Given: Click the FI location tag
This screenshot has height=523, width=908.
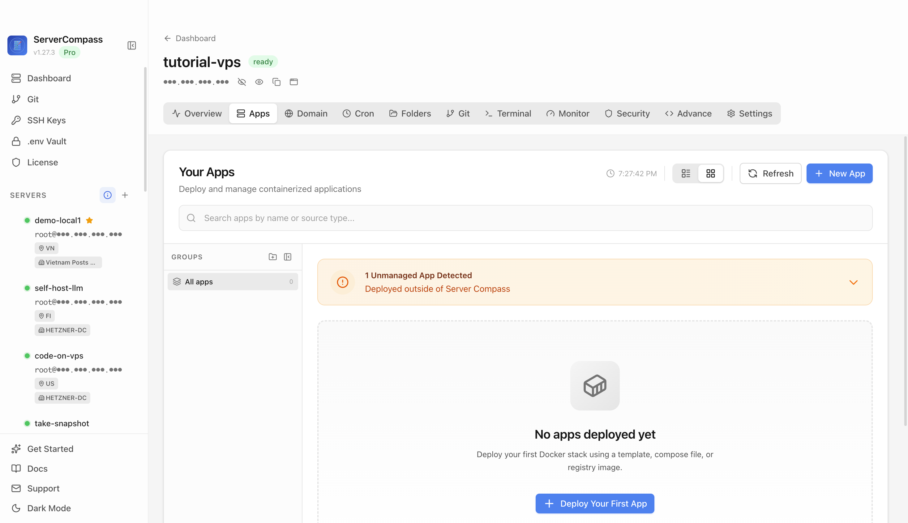Looking at the screenshot, I should (x=45, y=316).
